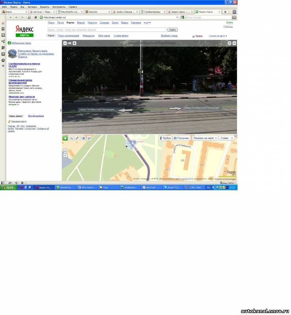
Task: Select the ruler distance tool on map
Action: pos(77,138)
